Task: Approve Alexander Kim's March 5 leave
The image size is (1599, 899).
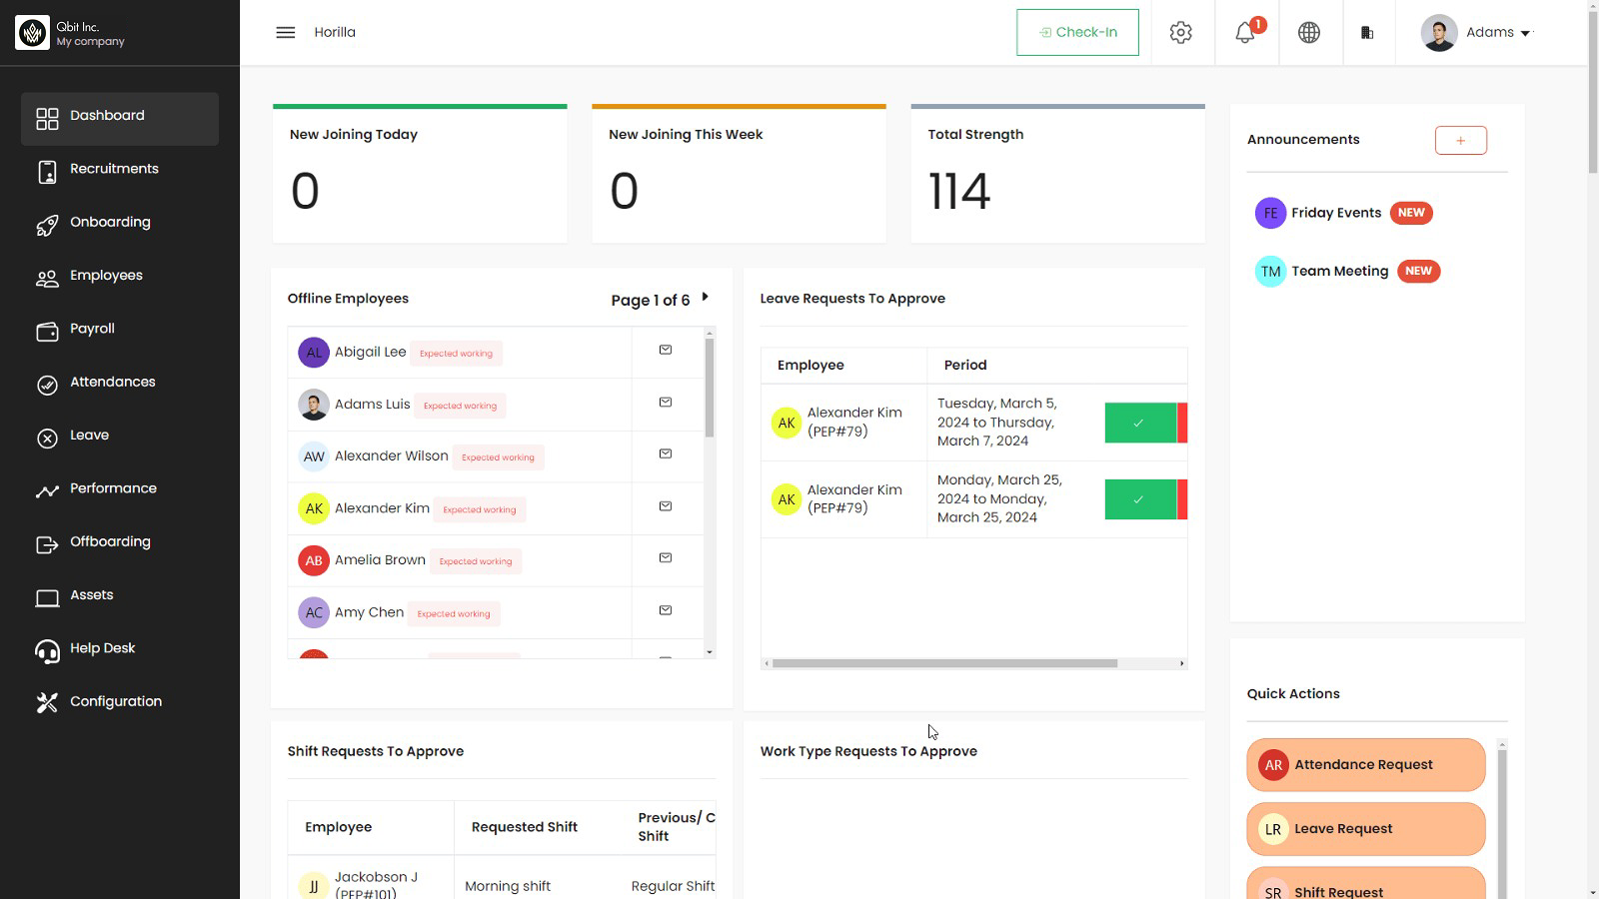Action: click(1139, 423)
